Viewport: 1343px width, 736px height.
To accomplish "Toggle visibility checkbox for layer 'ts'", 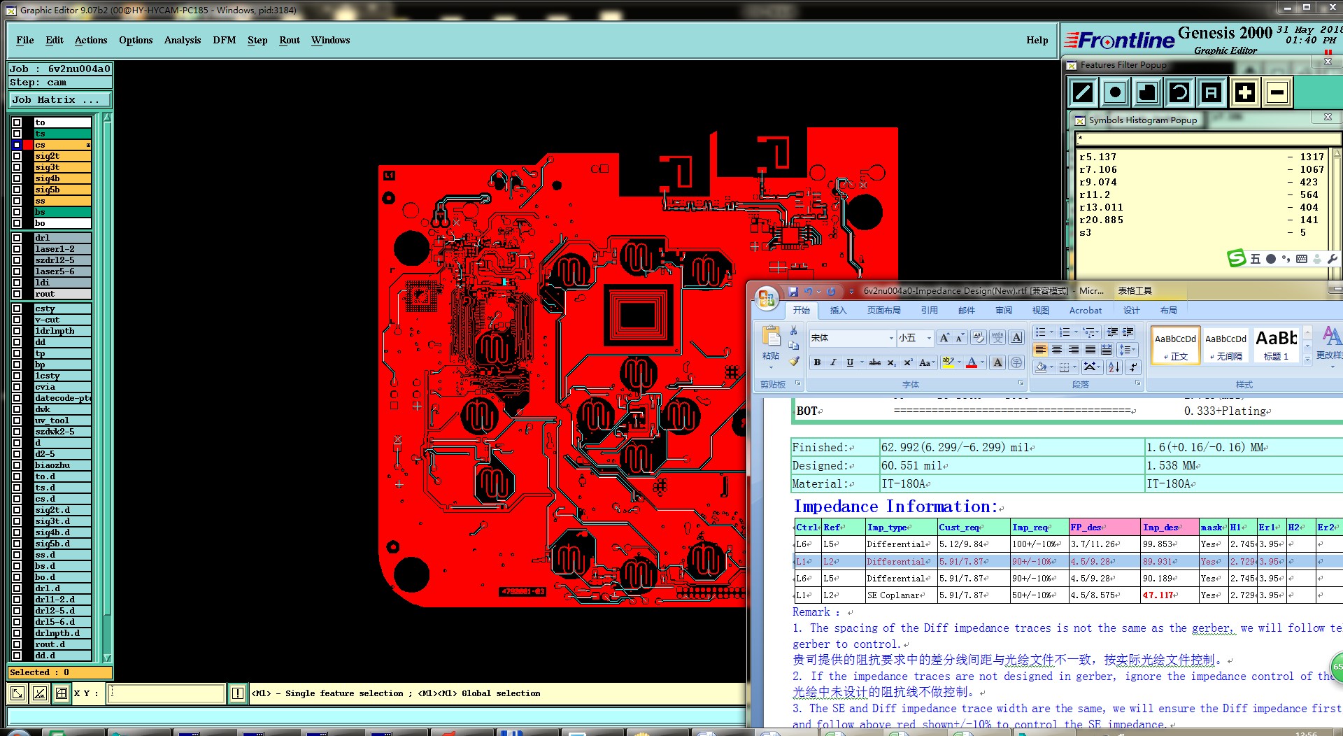I will point(17,134).
